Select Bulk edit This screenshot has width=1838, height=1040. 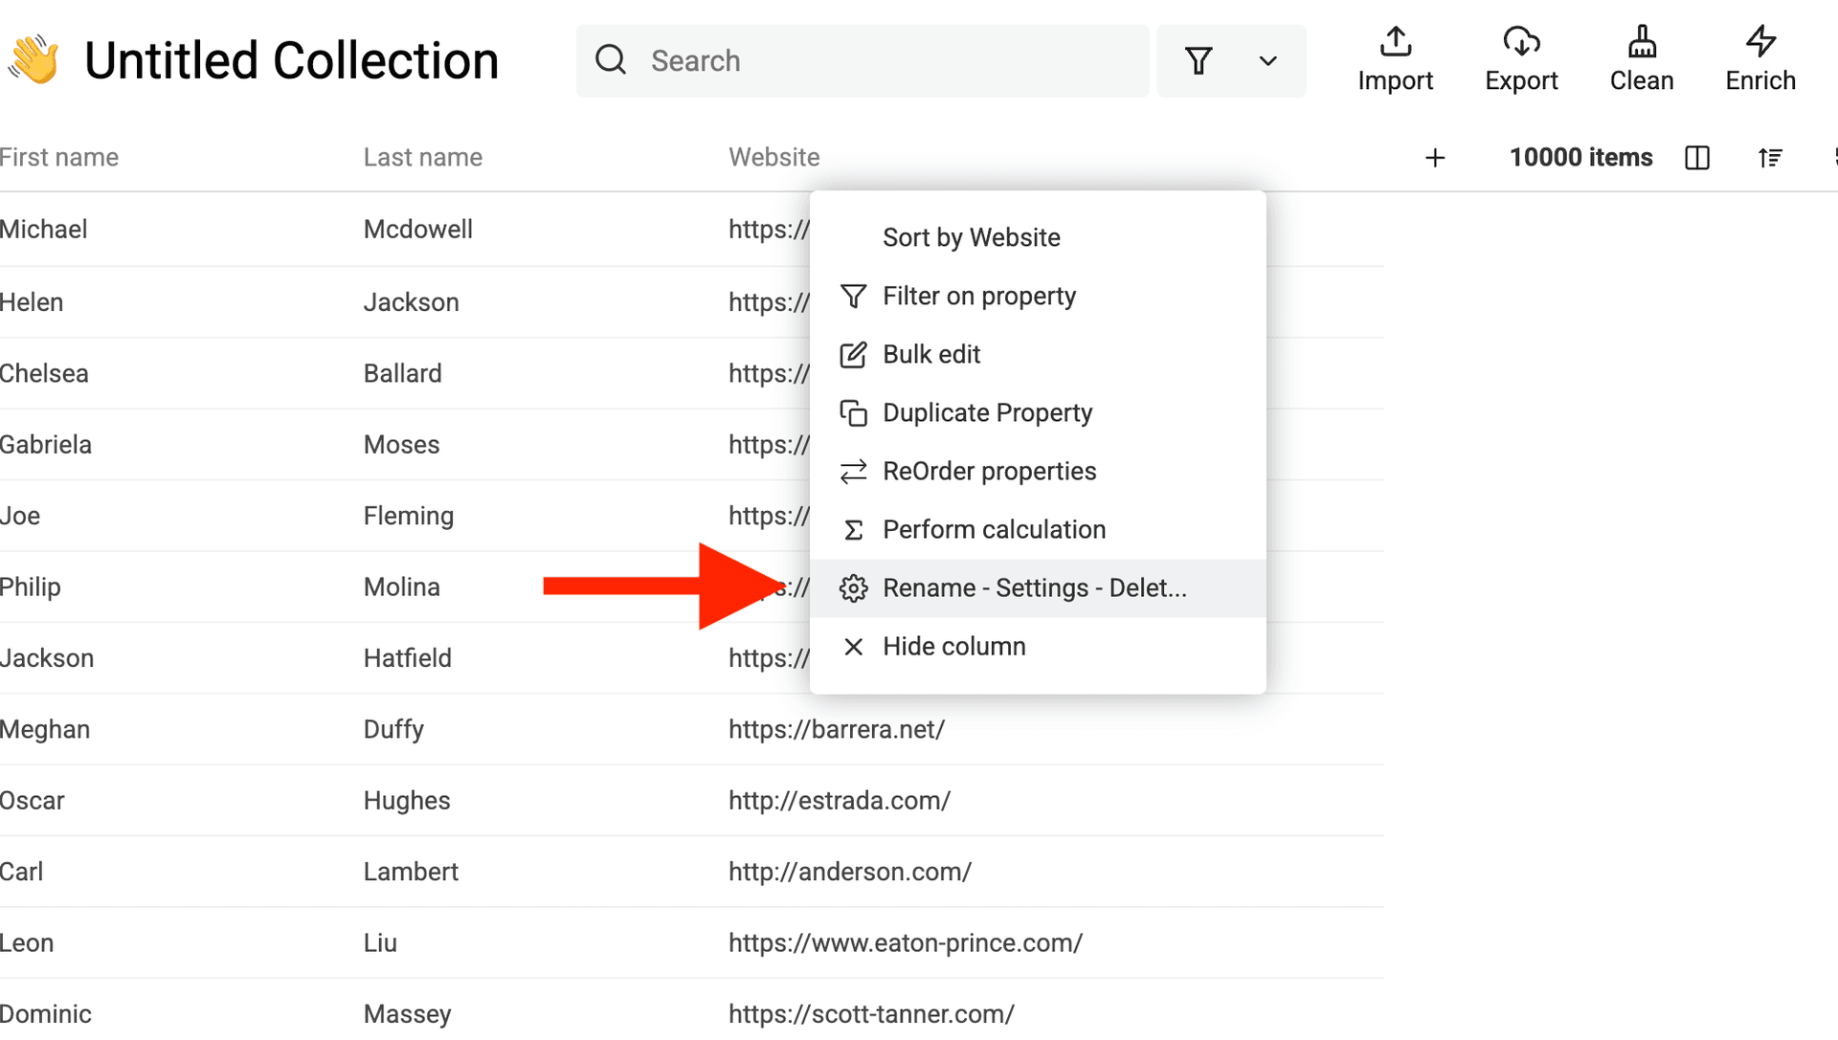pyautogui.click(x=931, y=354)
